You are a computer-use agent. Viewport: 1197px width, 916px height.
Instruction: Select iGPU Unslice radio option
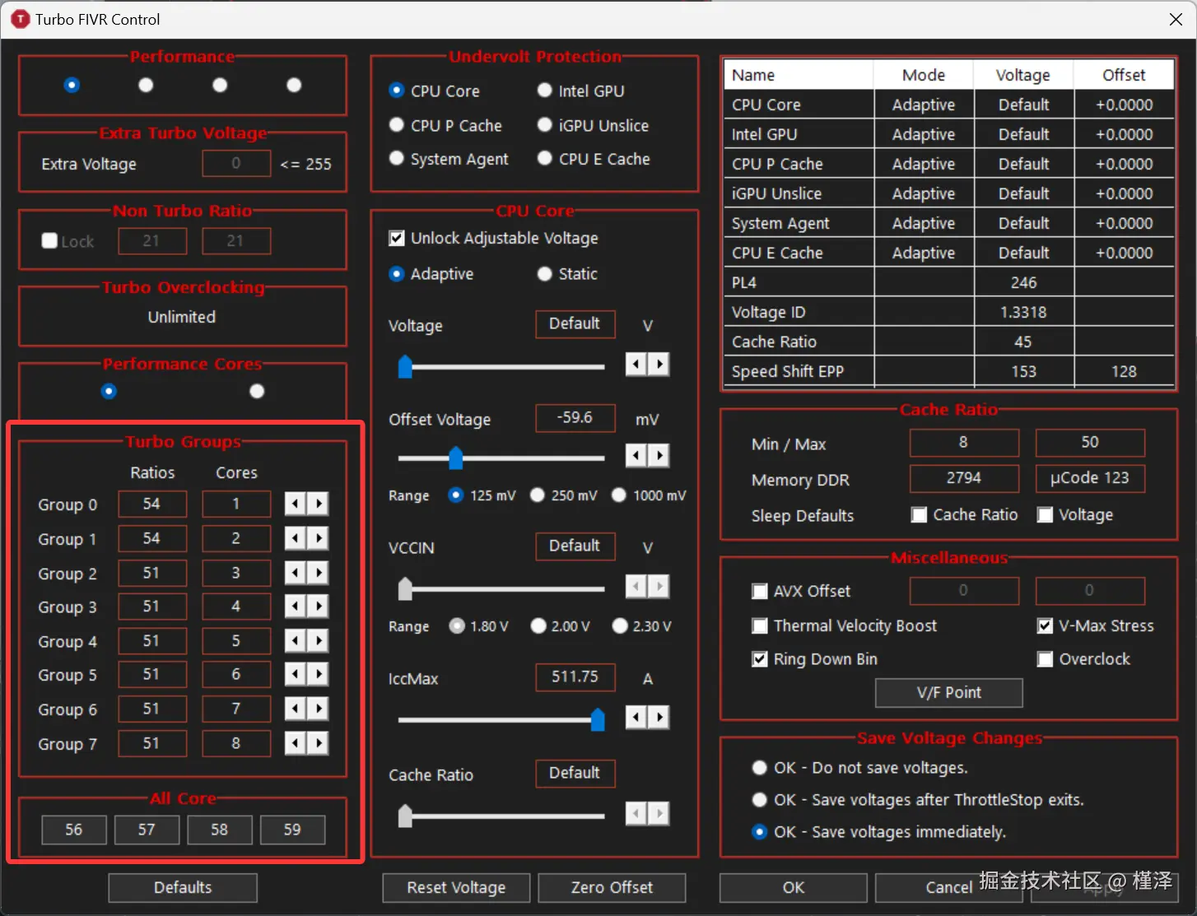pyautogui.click(x=544, y=125)
